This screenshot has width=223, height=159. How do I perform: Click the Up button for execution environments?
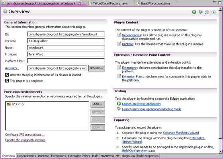pyautogui.click(x=98, y=120)
